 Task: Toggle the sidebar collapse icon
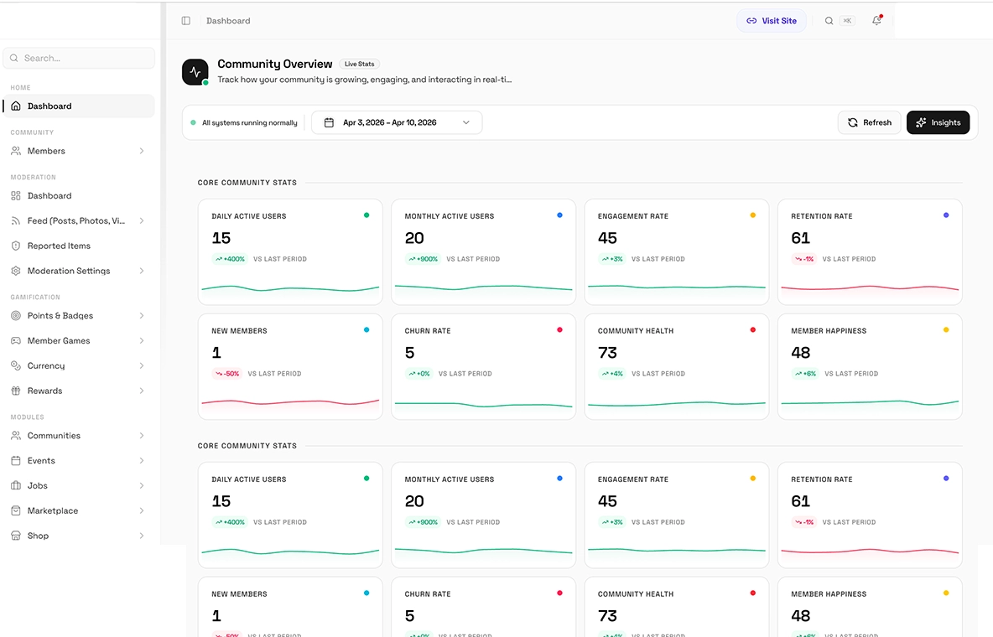coord(186,21)
